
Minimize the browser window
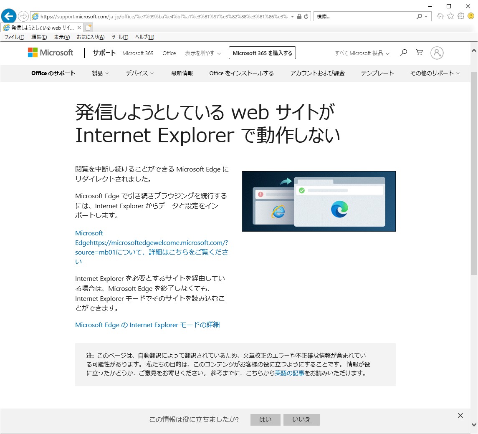(x=430, y=6)
